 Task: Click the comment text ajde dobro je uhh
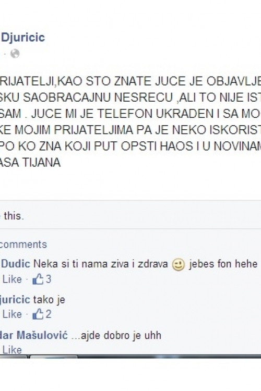[x=116, y=335]
